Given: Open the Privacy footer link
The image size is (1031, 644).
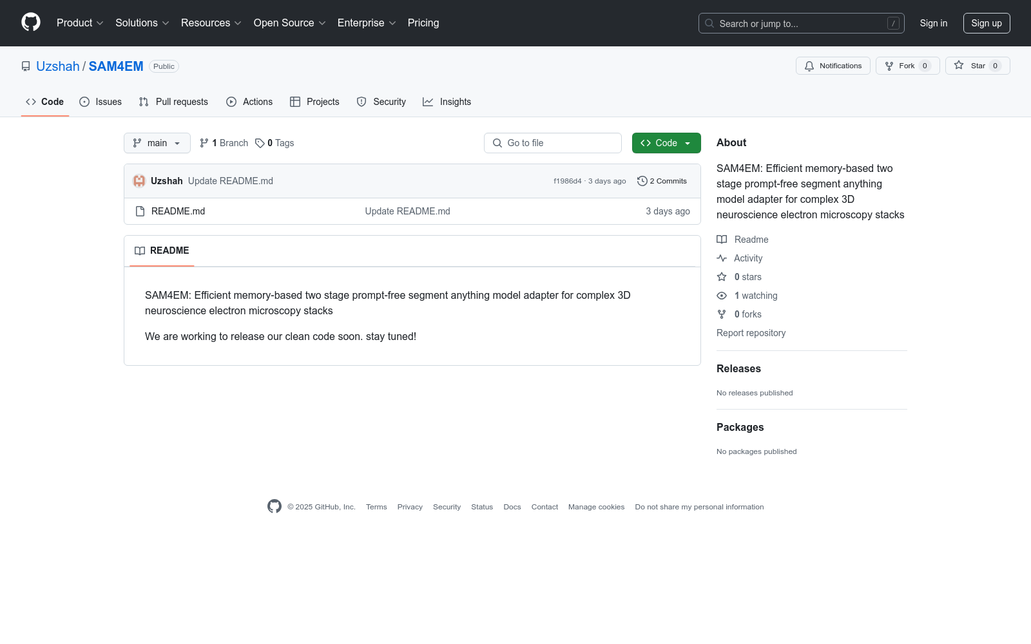Looking at the screenshot, I should pos(410,507).
